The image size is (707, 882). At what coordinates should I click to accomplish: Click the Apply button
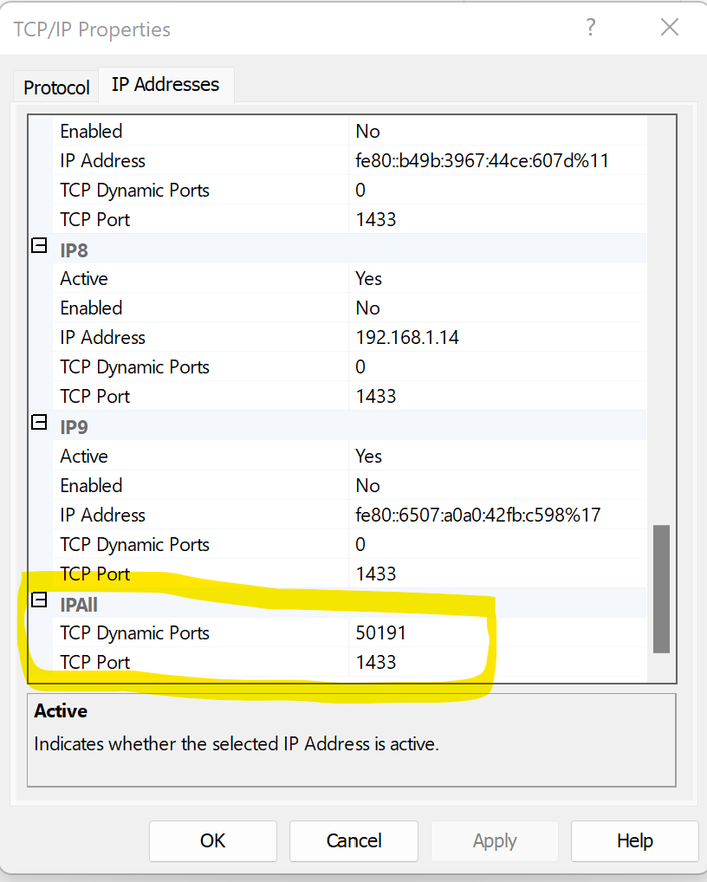(495, 841)
